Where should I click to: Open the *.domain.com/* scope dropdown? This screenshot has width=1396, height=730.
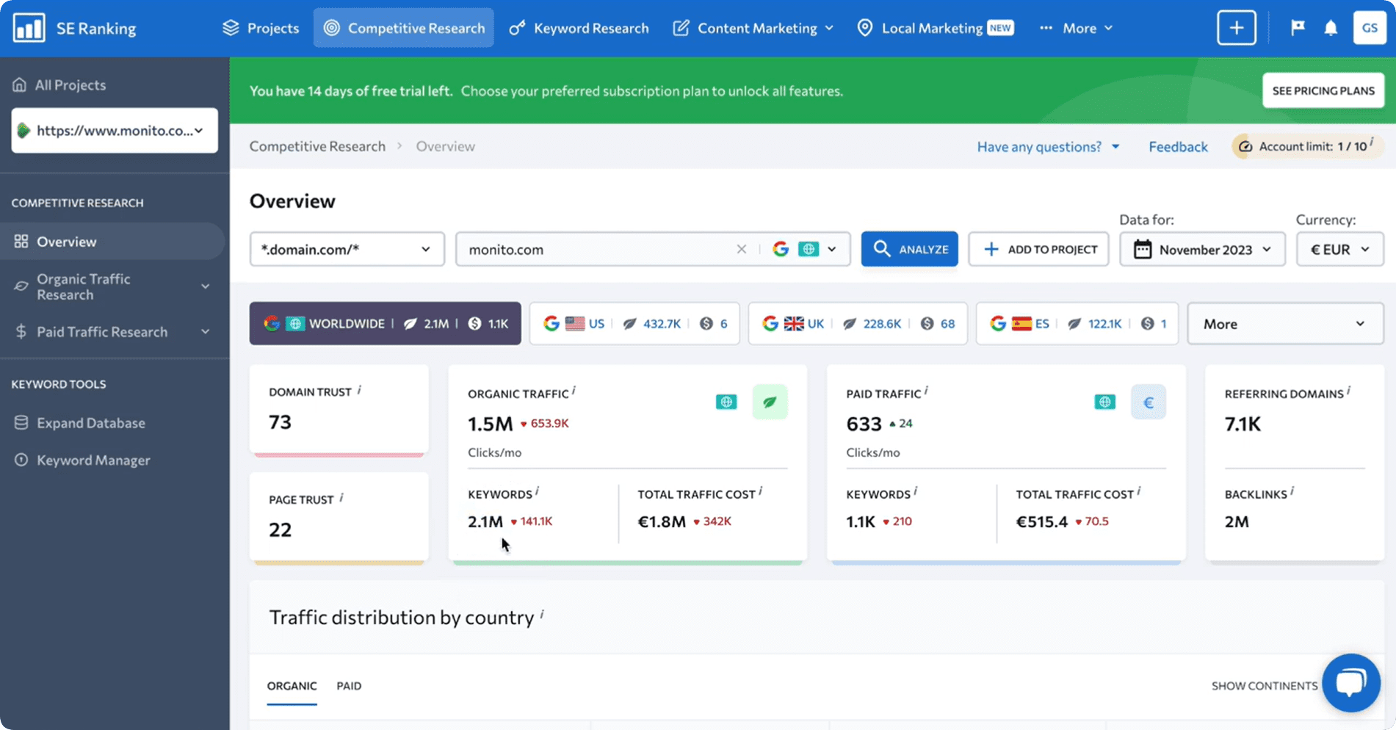[x=347, y=249]
